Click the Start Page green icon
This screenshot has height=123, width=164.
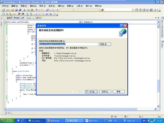tap(151, 10)
